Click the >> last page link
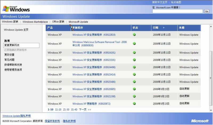Viewport: 213px width, 125px height. (x=89, y=110)
